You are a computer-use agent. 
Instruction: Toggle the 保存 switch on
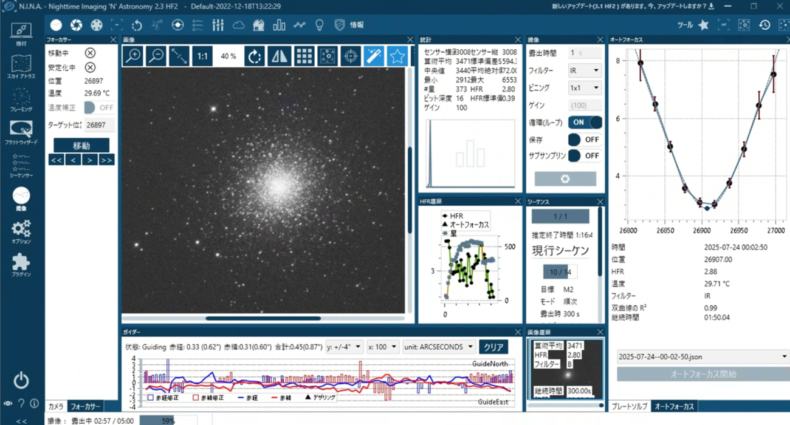(585, 139)
